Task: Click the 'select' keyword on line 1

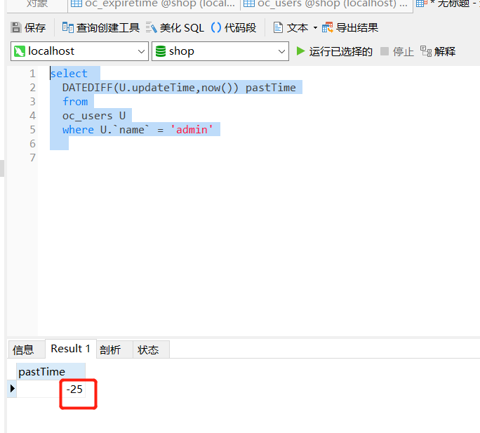Action: tap(69, 74)
